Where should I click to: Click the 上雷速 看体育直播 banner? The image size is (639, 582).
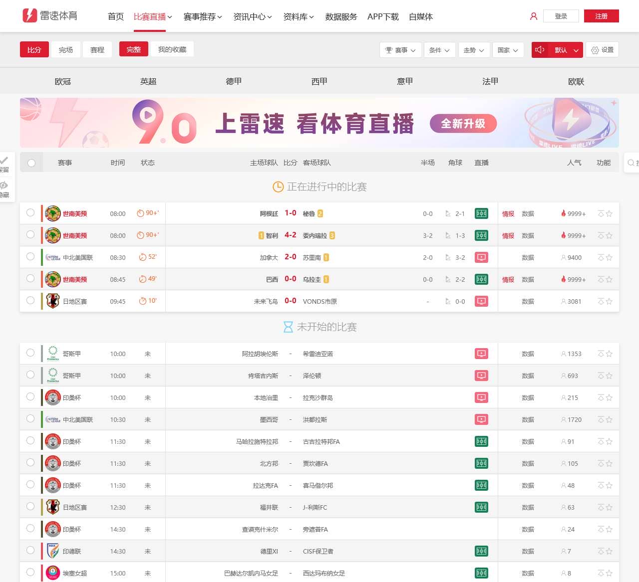[x=319, y=123]
